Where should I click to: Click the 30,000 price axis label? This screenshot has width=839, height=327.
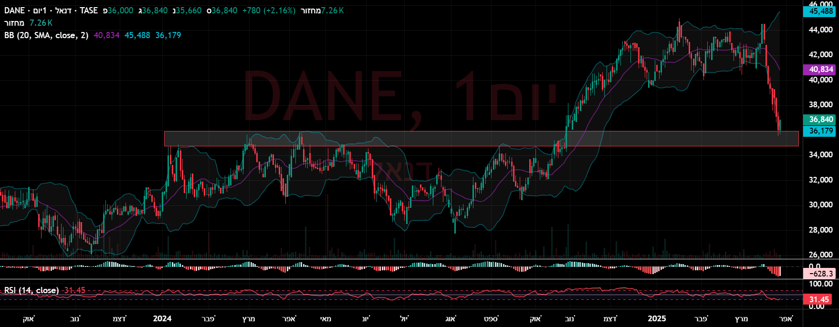pyautogui.click(x=821, y=205)
